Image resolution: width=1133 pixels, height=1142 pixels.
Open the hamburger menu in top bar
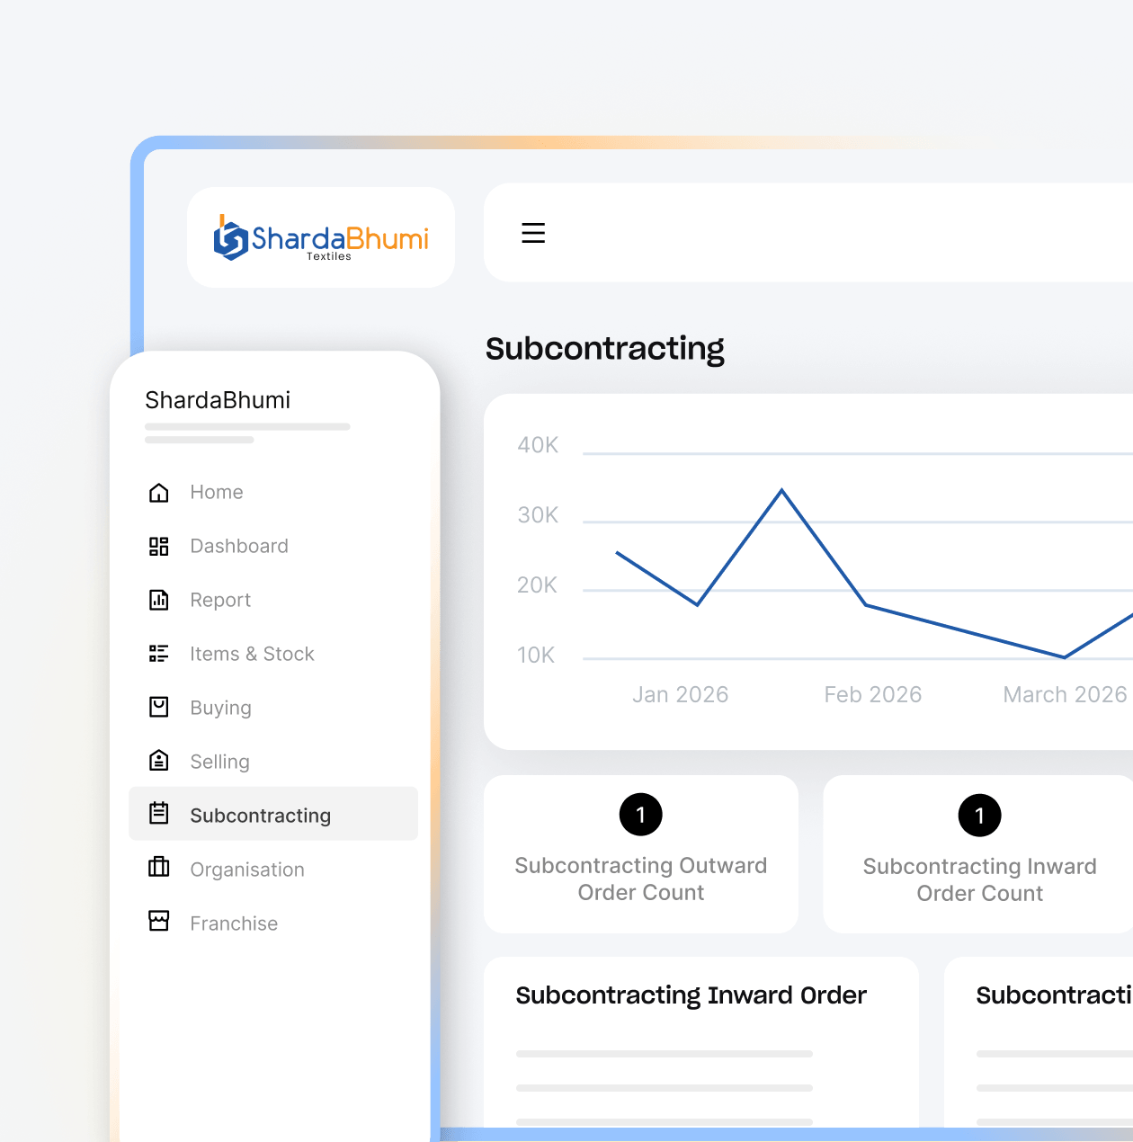533,233
